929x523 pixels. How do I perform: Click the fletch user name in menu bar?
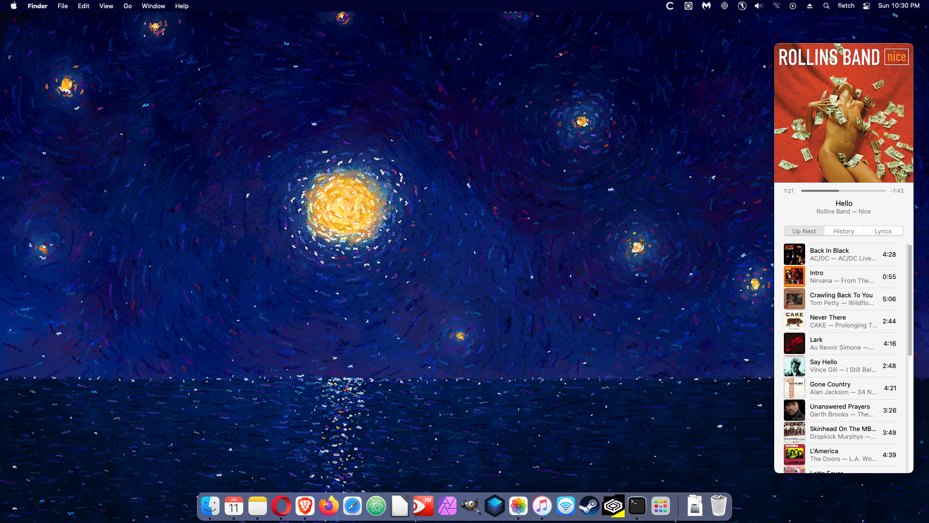point(846,6)
